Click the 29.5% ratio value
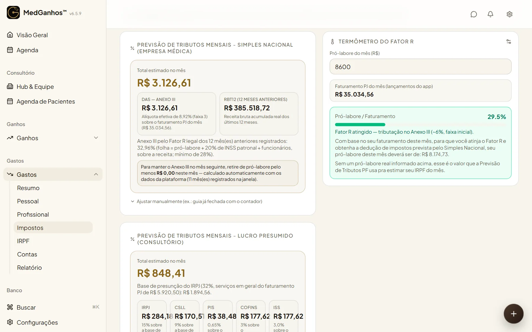 click(497, 117)
